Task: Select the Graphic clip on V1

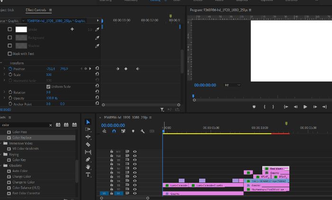Action: (x=203, y=193)
